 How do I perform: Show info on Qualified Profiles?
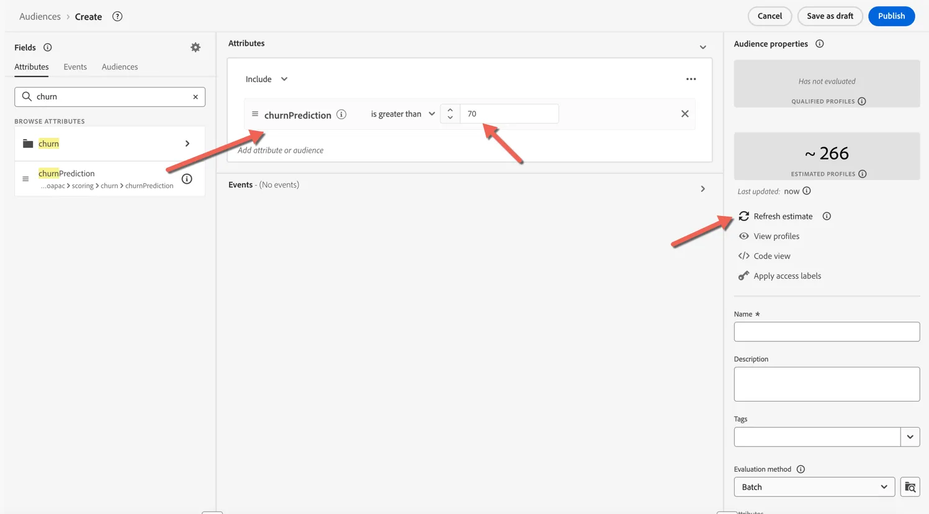click(x=862, y=101)
